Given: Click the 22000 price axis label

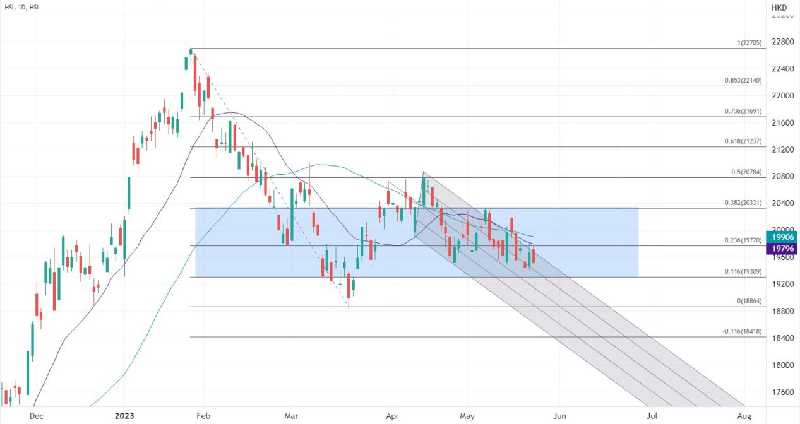Looking at the screenshot, I should 782,96.
